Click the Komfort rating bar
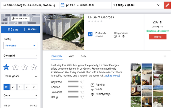This screenshot has width=171, height=108. (73, 87)
